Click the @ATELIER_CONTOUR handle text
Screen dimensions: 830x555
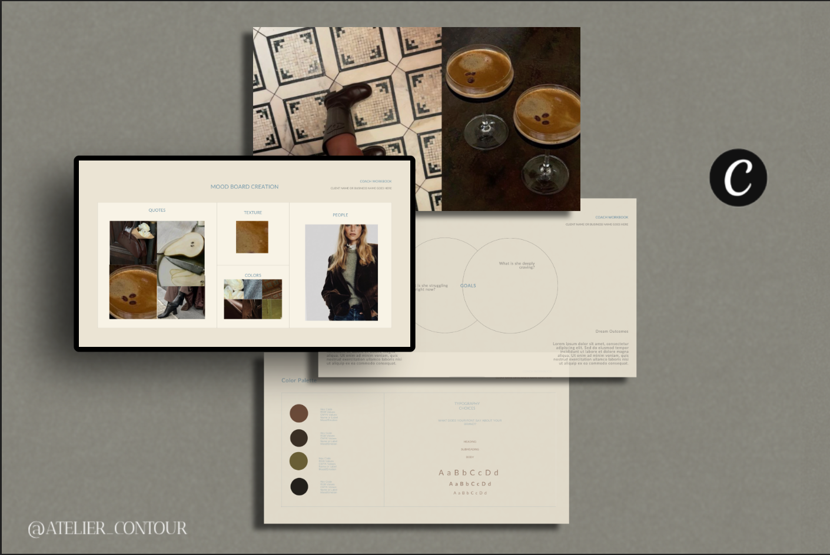point(107,529)
